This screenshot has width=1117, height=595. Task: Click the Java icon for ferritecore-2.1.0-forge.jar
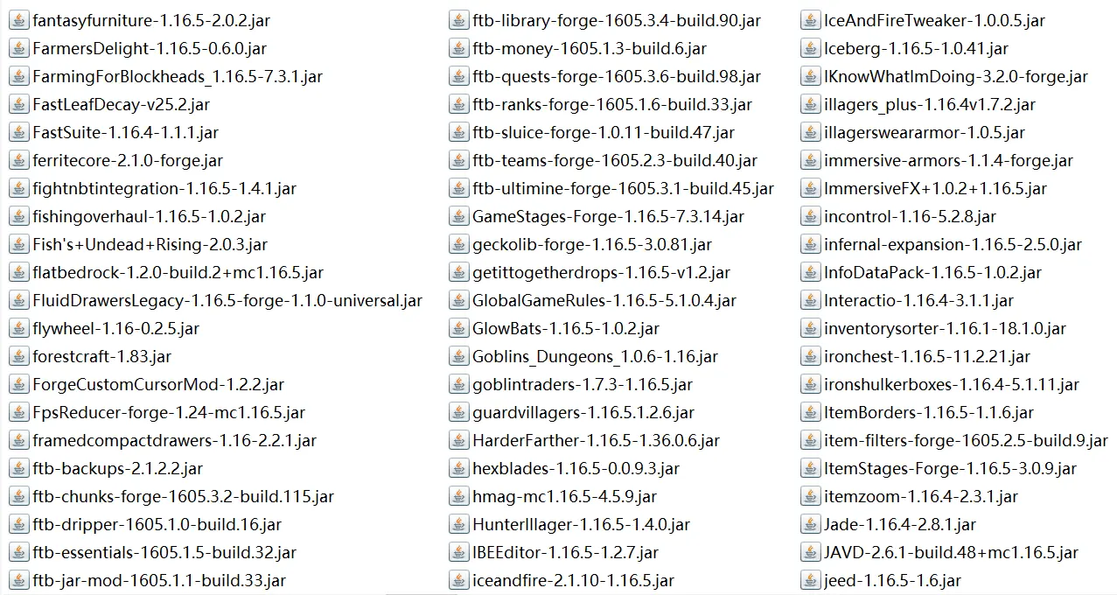(18, 160)
